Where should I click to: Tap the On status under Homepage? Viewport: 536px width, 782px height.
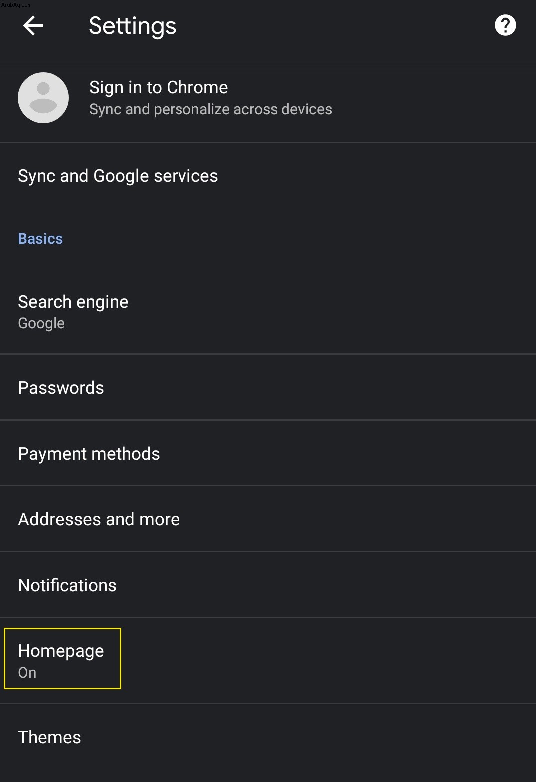[27, 673]
